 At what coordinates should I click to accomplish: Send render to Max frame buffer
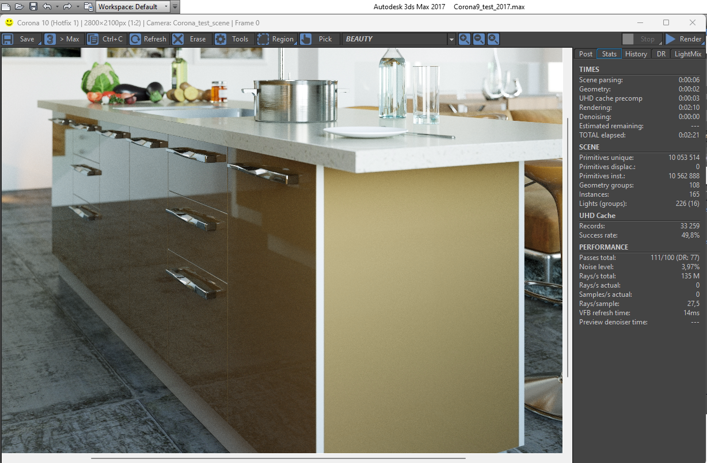[63, 39]
